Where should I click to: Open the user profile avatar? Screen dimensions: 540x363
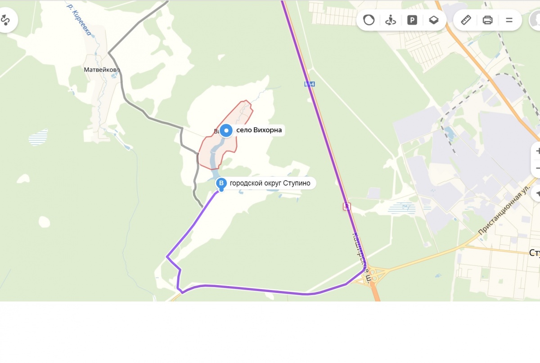click(535, 20)
